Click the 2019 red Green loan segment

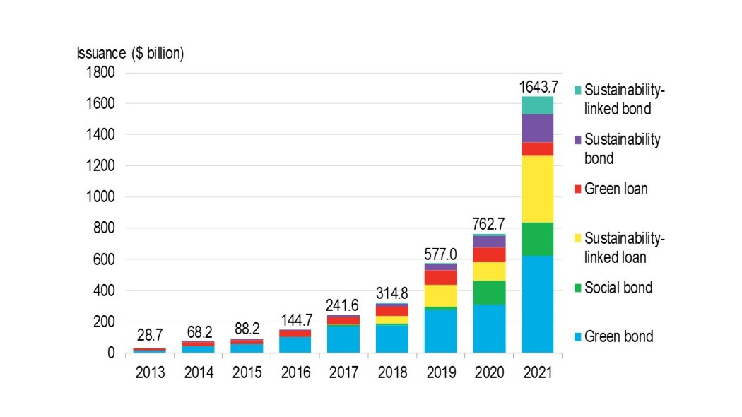[440, 278]
